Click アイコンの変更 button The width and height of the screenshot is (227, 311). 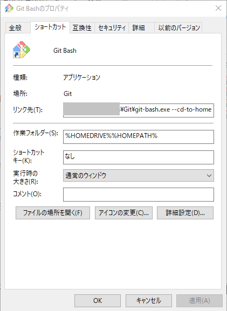(x=123, y=213)
